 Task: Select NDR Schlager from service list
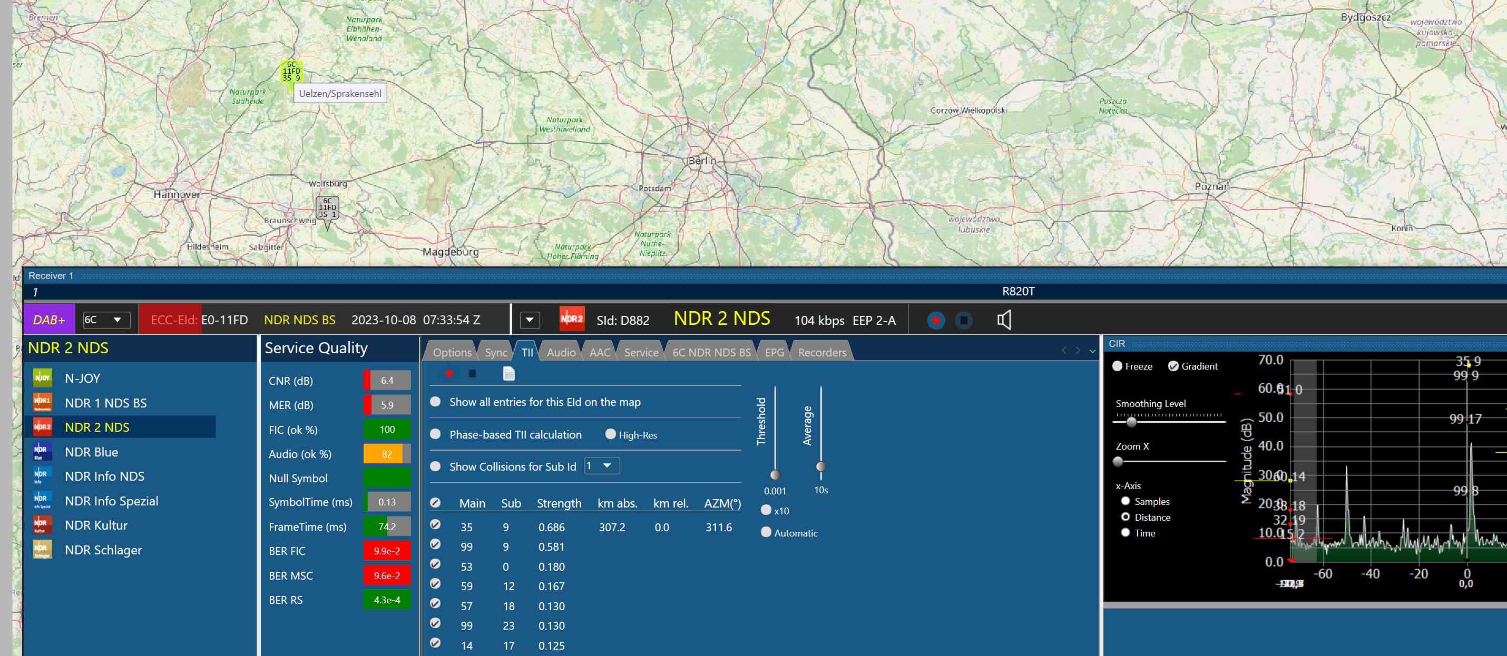point(103,550)
